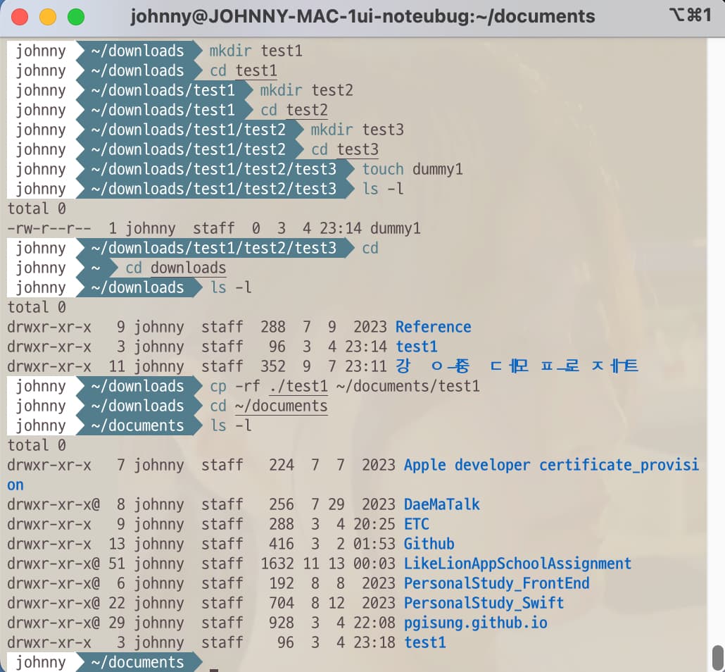Click the dummy1 file name in ls output

point(396,228)
